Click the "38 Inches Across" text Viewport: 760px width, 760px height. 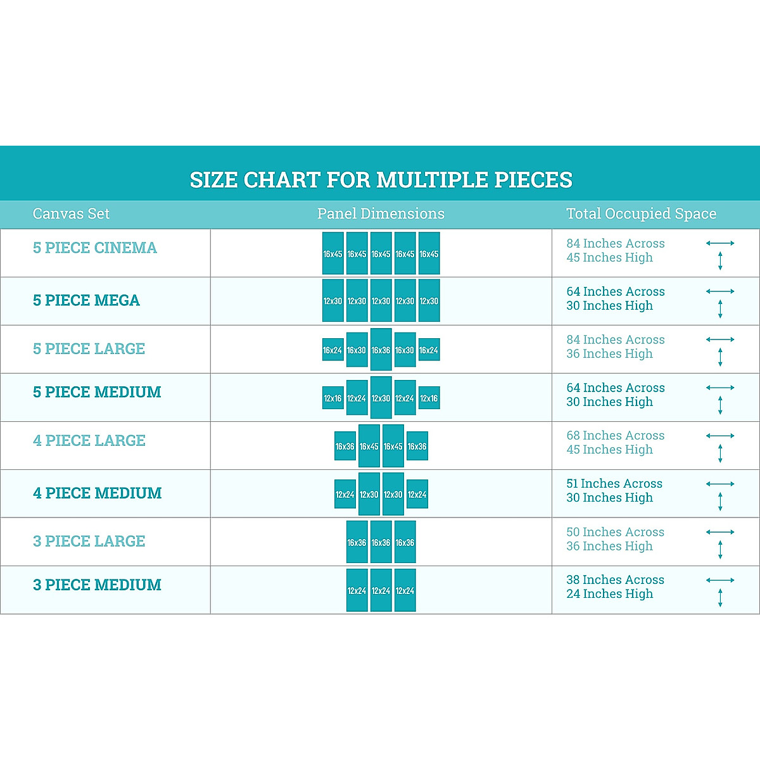tap(615, 579)
